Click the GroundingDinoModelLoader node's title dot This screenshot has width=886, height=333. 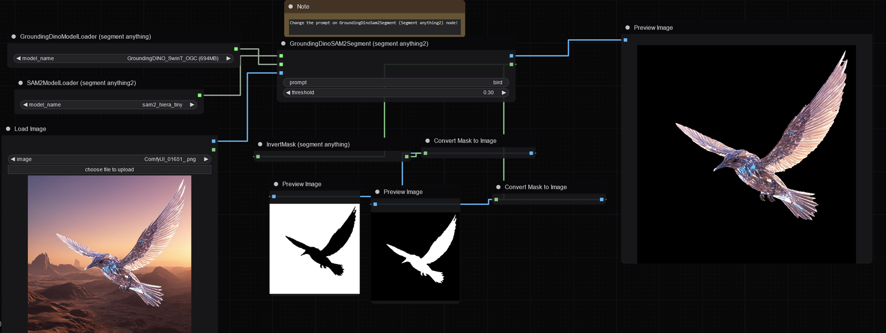pyautogui.click(x=14, y=37)
